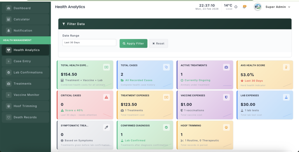This screenshot has width=299, height=152.
Task: Click the medkit icon on Active Treatments card
Action: [226, 67]
